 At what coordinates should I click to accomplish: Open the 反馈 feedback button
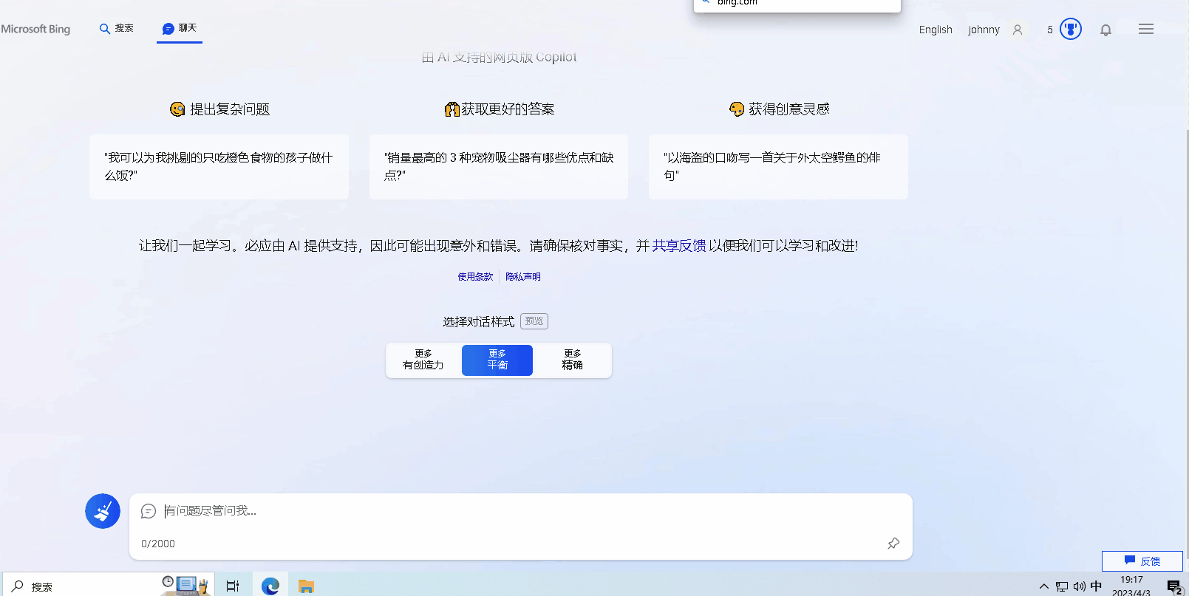point(1142,561)
